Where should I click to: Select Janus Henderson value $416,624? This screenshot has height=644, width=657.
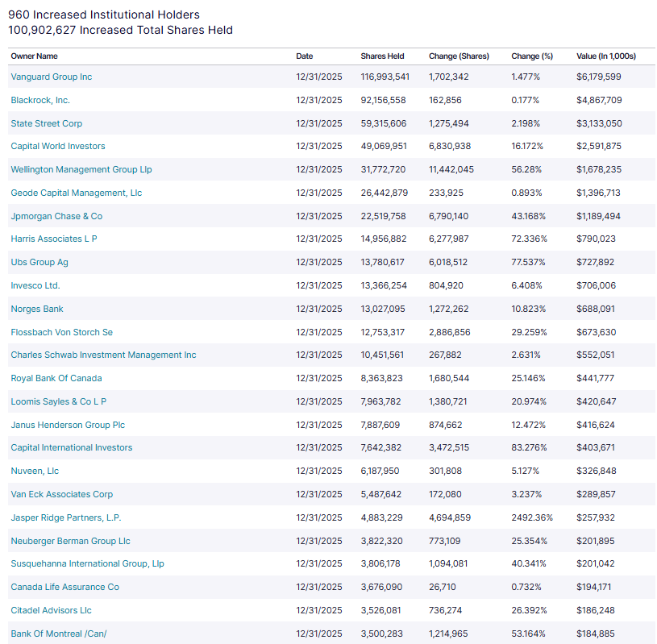(596, 426)
